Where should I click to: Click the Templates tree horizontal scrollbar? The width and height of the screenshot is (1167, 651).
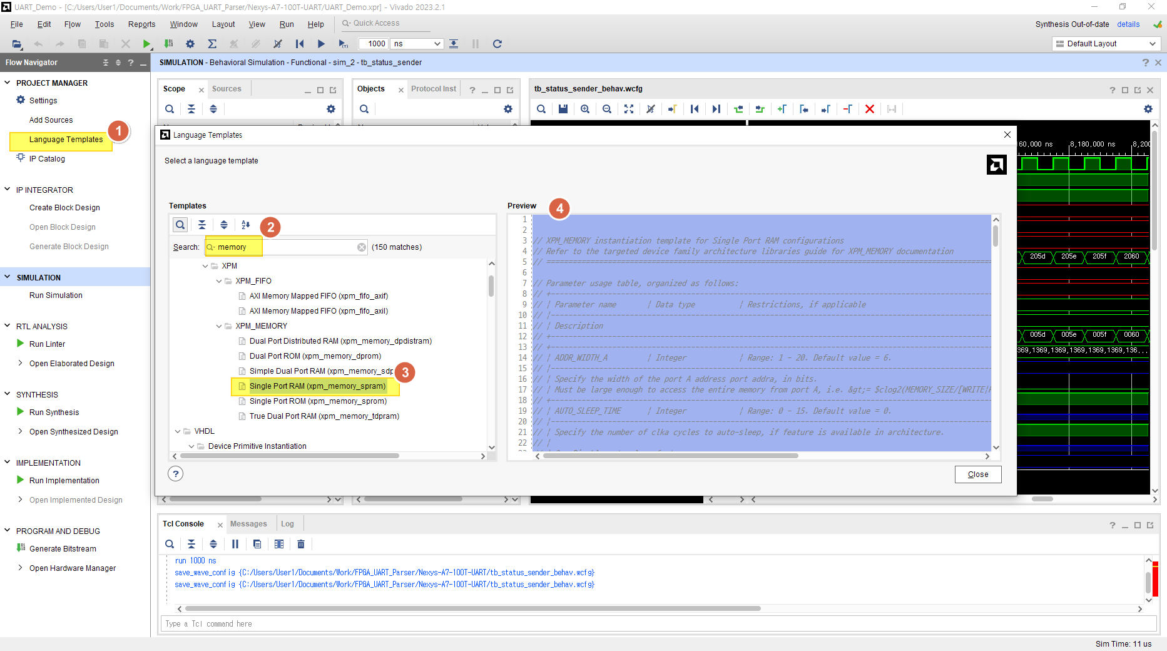pos(290,456)
